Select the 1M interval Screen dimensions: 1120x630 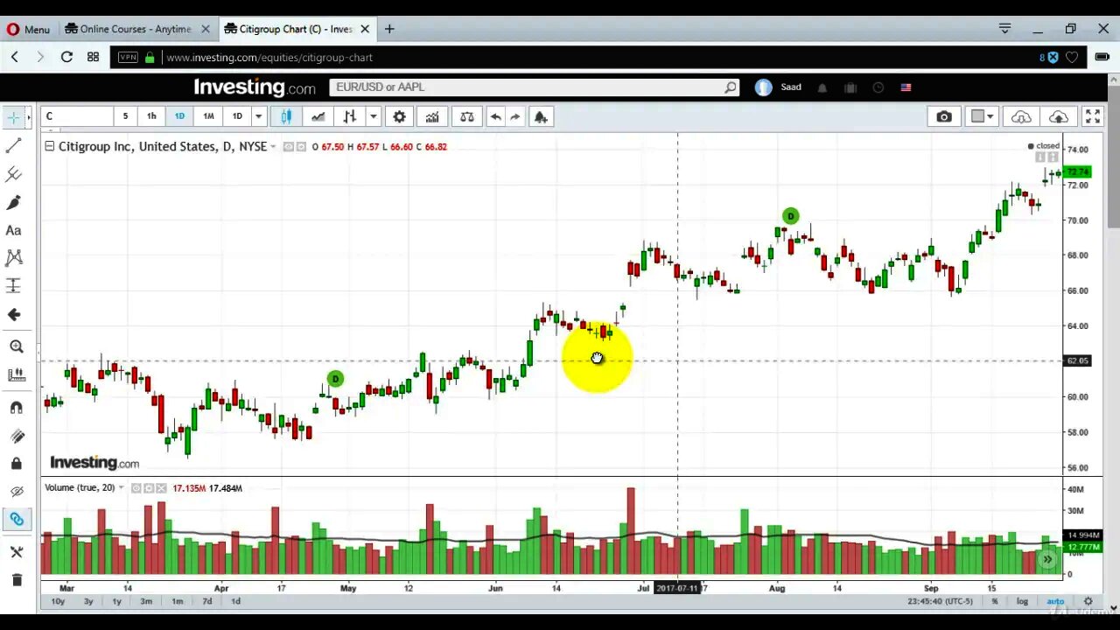pos(208,116)
